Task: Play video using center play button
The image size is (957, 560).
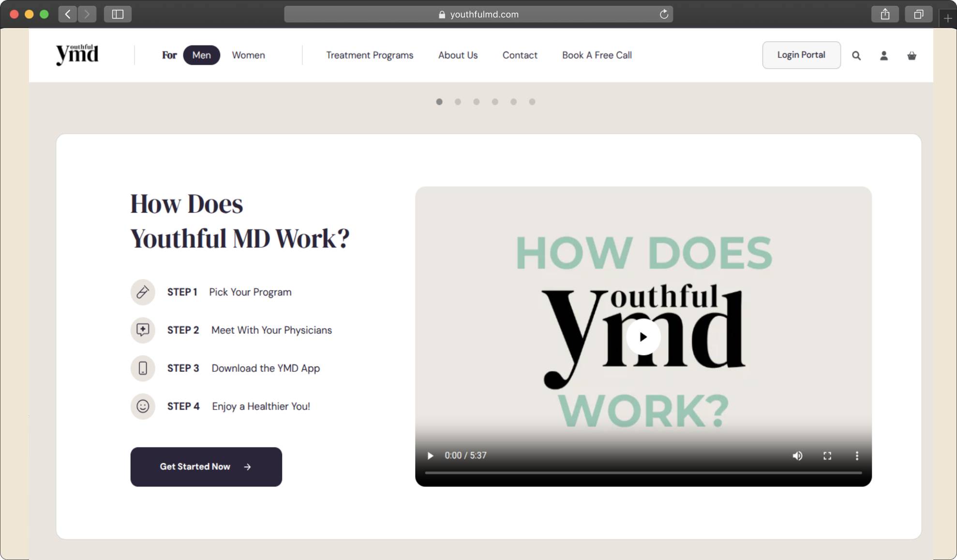Action: click(643, 337)
